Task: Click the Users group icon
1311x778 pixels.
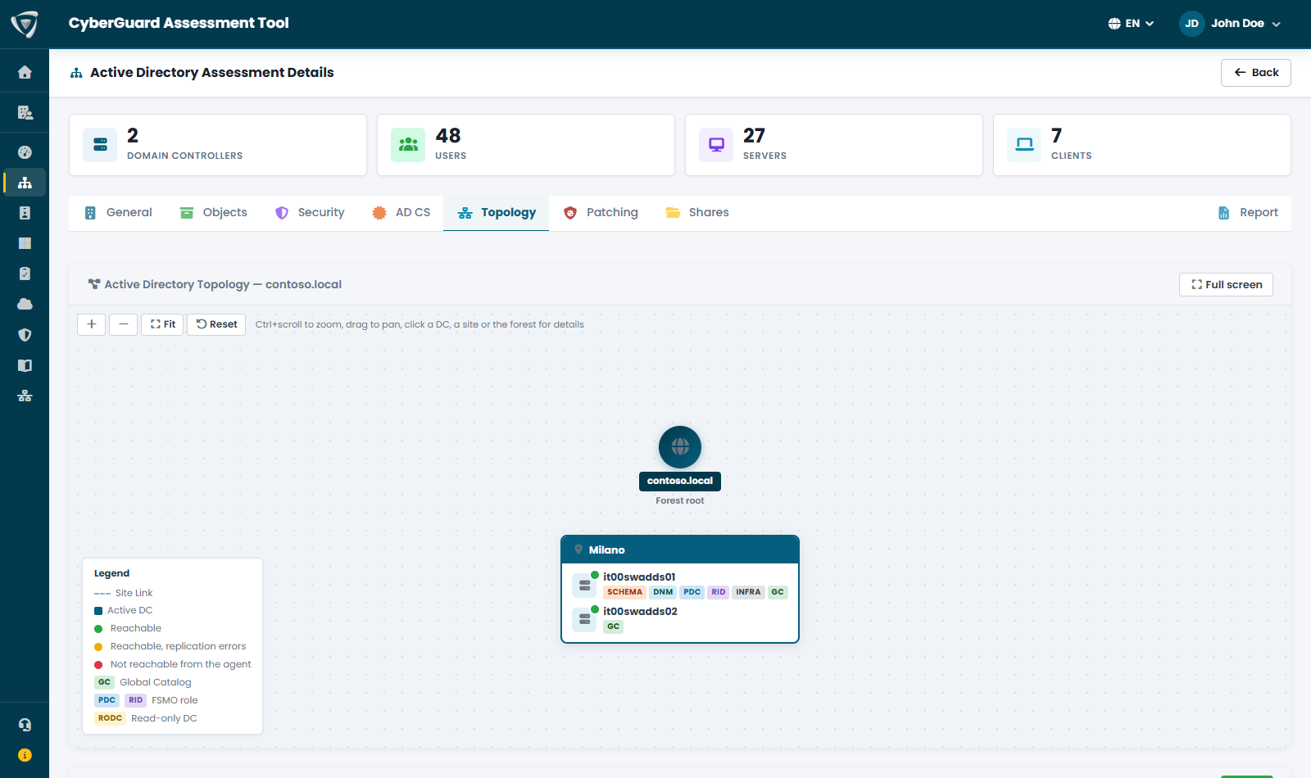Action: 408,145
